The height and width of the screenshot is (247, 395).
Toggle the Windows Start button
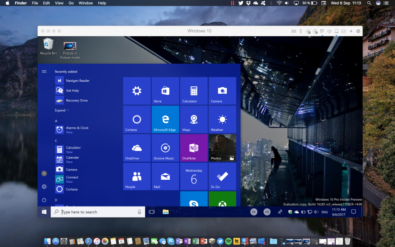(44, 212)
